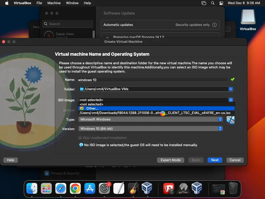Select the CLIENT_LTSC_EVAL ISO file entry

click(156, 113)
